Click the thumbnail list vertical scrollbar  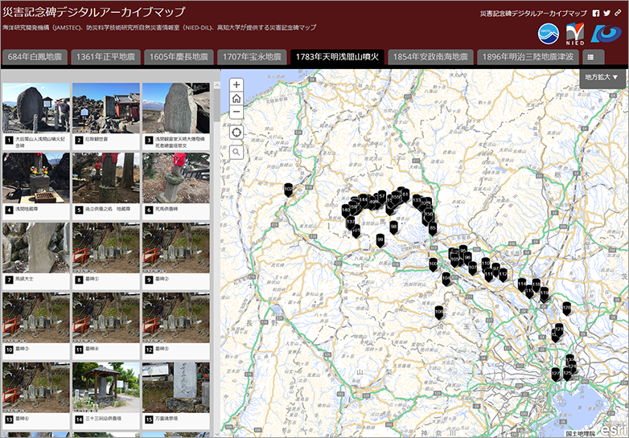pos(216,104)
